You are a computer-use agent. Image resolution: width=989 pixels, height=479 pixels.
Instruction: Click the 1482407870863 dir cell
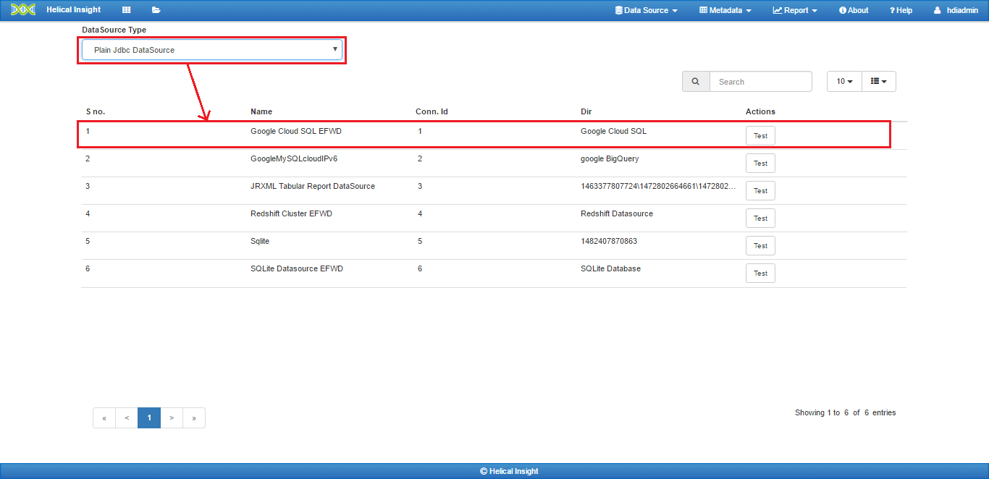click(x=609, y=241)
